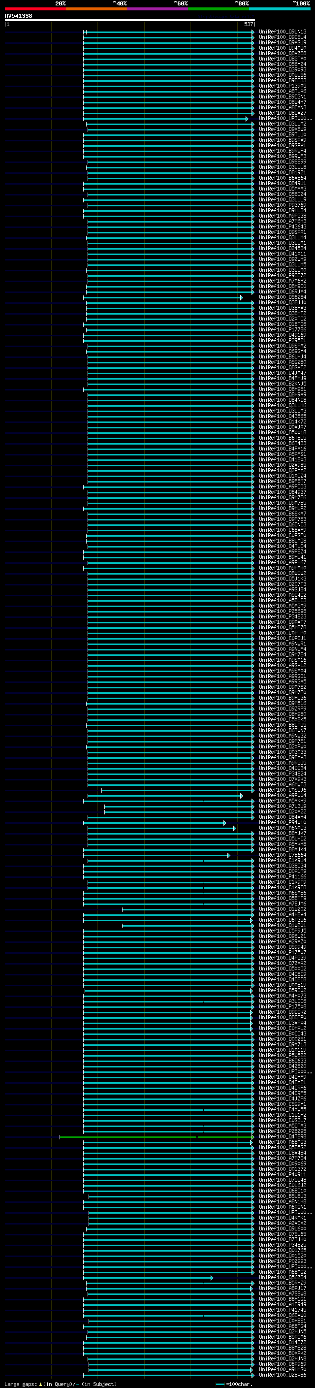
Task: Click label UniRef100_C7E664
Action: point(283,855)
